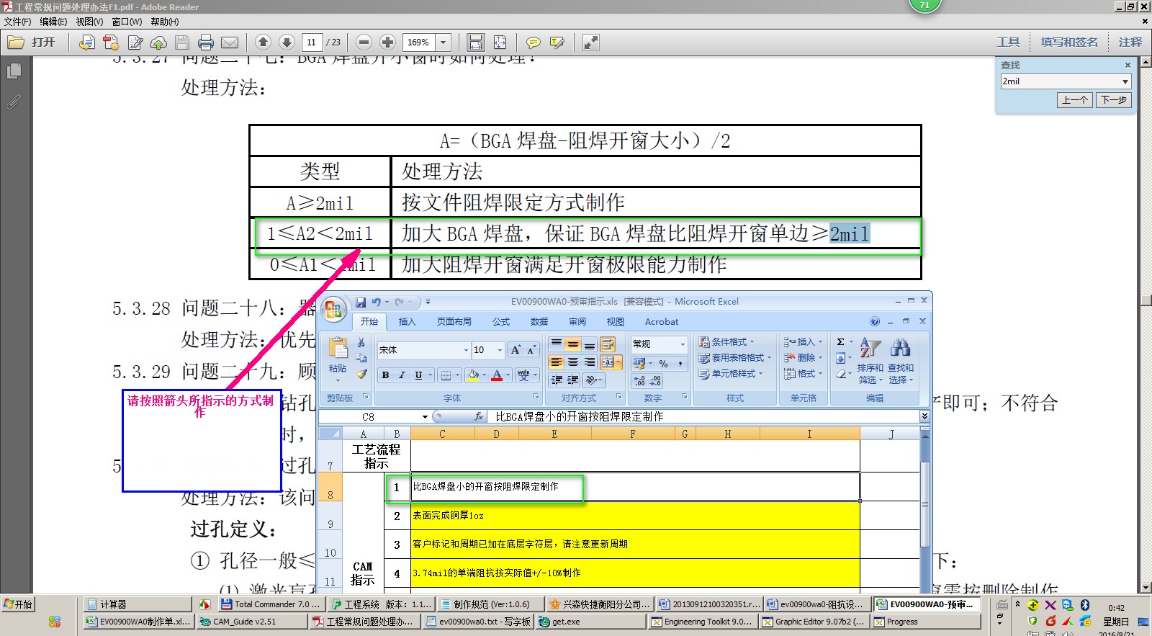This screenshot has height=636, width=1152.
Task: Open 条件格式 conditional formatting dropdown
Action: (x=727, y=342)
